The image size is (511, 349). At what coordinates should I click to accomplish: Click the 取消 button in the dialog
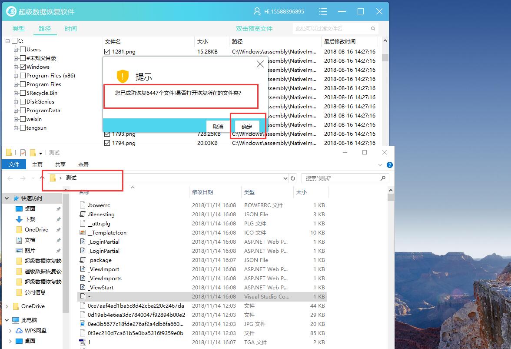(x=218, y=126)
